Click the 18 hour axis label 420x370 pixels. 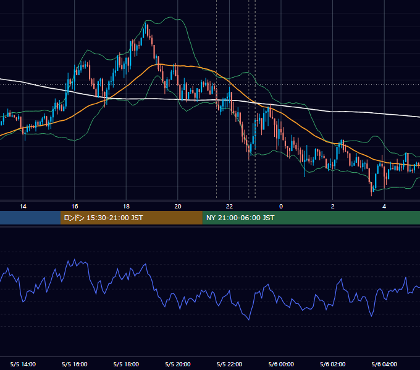(126, 207)
